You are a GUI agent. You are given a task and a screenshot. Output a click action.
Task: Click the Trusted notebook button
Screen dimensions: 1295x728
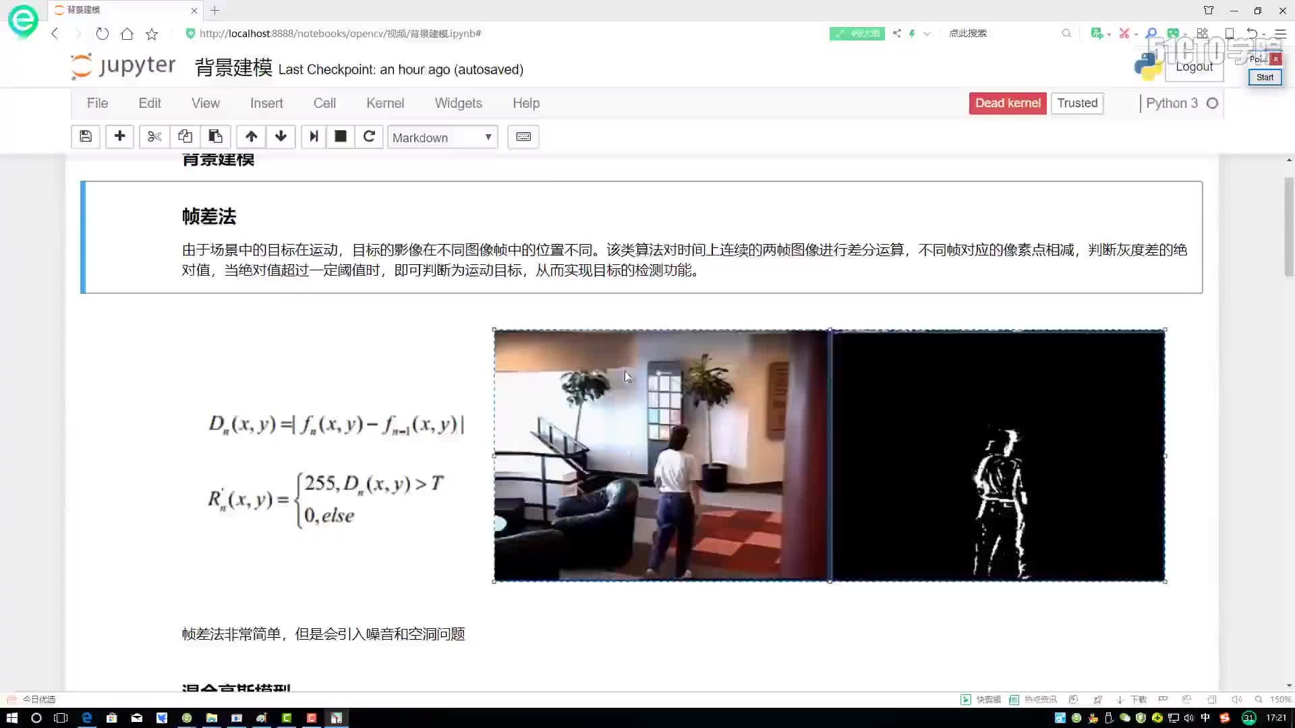1077,103
